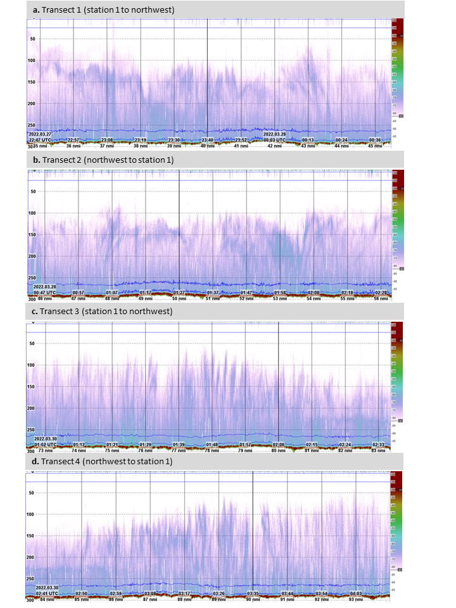Click the 200 depth label in Transect 3
This screenshot has height=608, width=456.
coord(30,408)
